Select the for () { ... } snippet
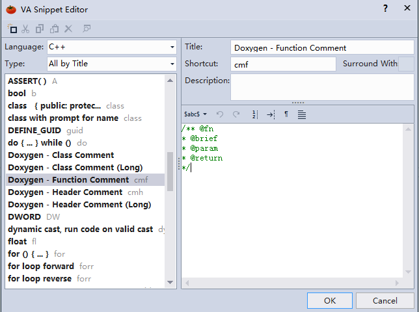Viewport: 419px width, 312px height. coord(85,253)
